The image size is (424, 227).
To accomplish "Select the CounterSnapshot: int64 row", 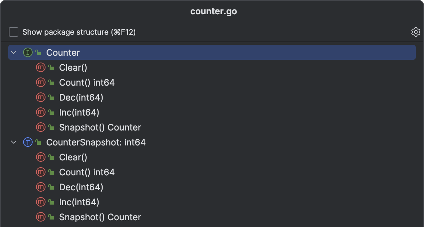I will [x=96, y=142].
